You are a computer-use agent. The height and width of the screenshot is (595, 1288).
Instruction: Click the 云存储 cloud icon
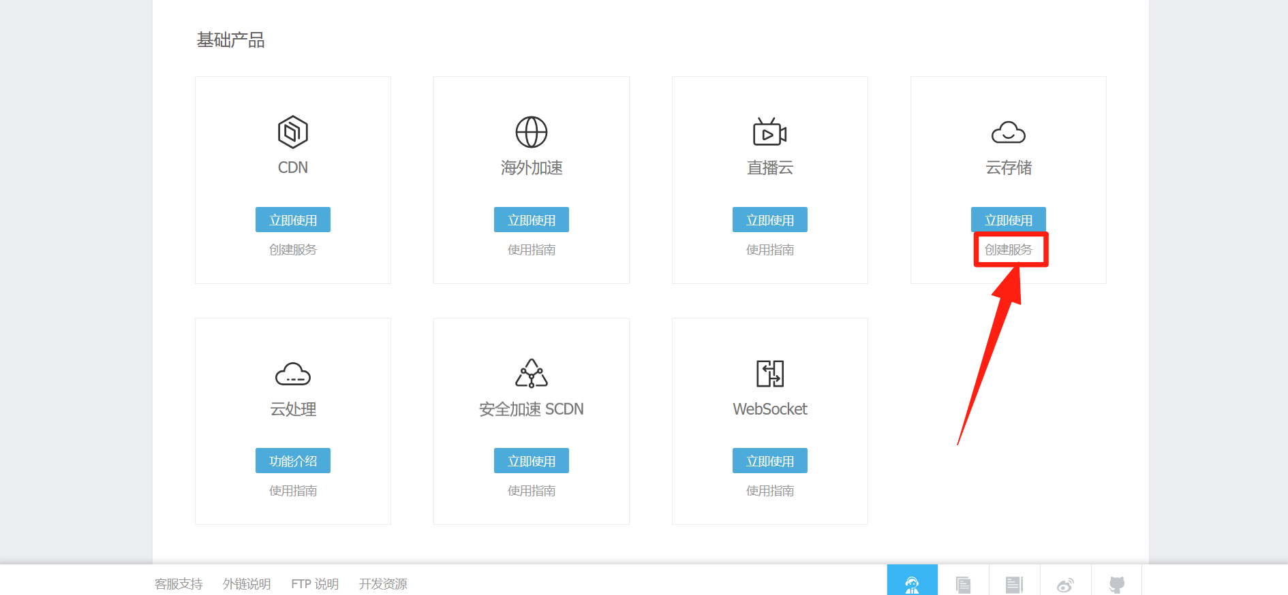coord(1008,132)
